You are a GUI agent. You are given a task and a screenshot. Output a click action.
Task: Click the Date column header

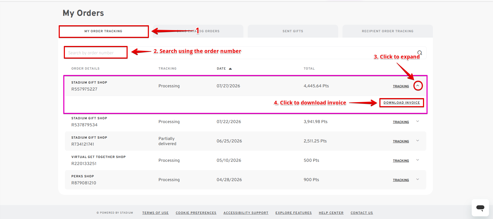tap(221, 69)
